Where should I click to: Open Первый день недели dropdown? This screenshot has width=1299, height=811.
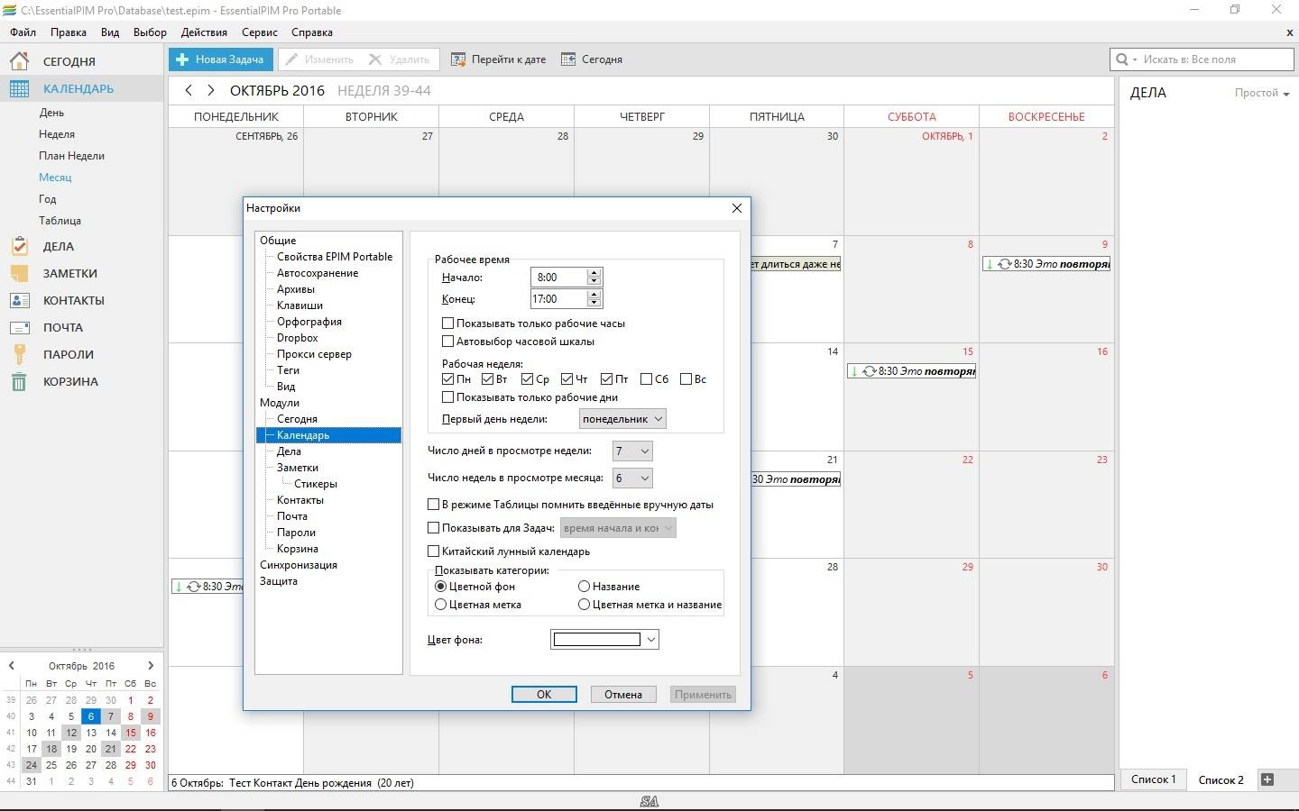(622, 419)
